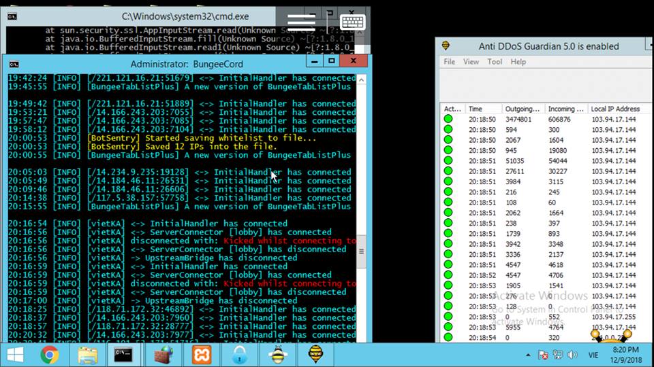Screen dimensions: 654x367
Task: Click green status icon of outgoing 1905 row
Action: 448,285
